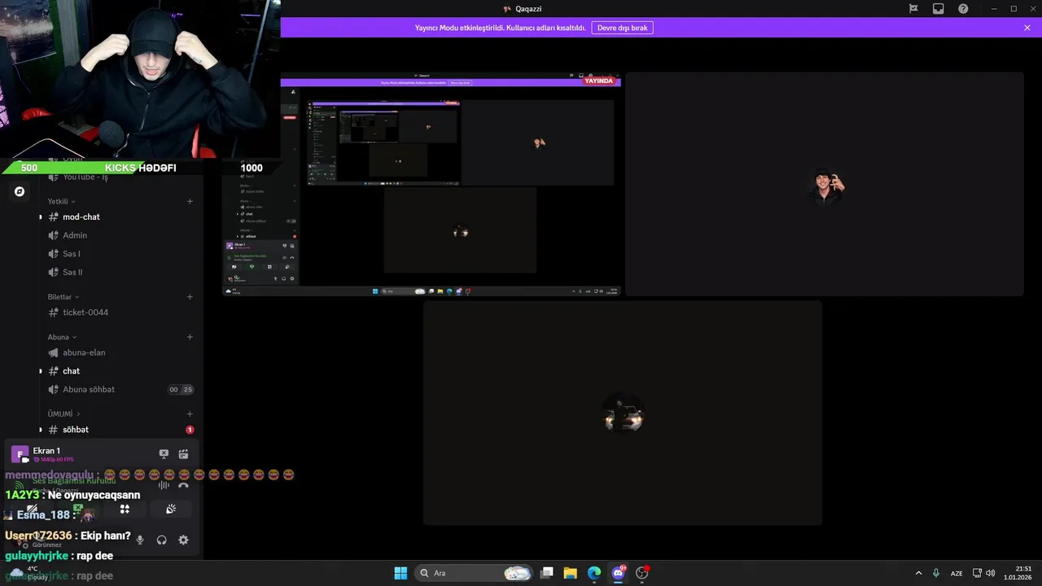This screenshot has width=1042, height=586.
Task: Toggle noise suppression waveform icon
Action: 164,485
